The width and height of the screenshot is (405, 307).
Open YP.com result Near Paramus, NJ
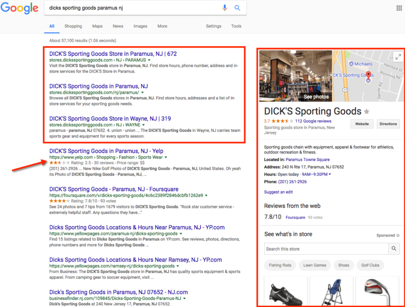(137, 227)
